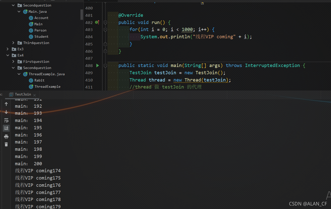This screenshot has height=209, width=331.
Task: Click the Account class icon in tree
Action: pos(31,18)
